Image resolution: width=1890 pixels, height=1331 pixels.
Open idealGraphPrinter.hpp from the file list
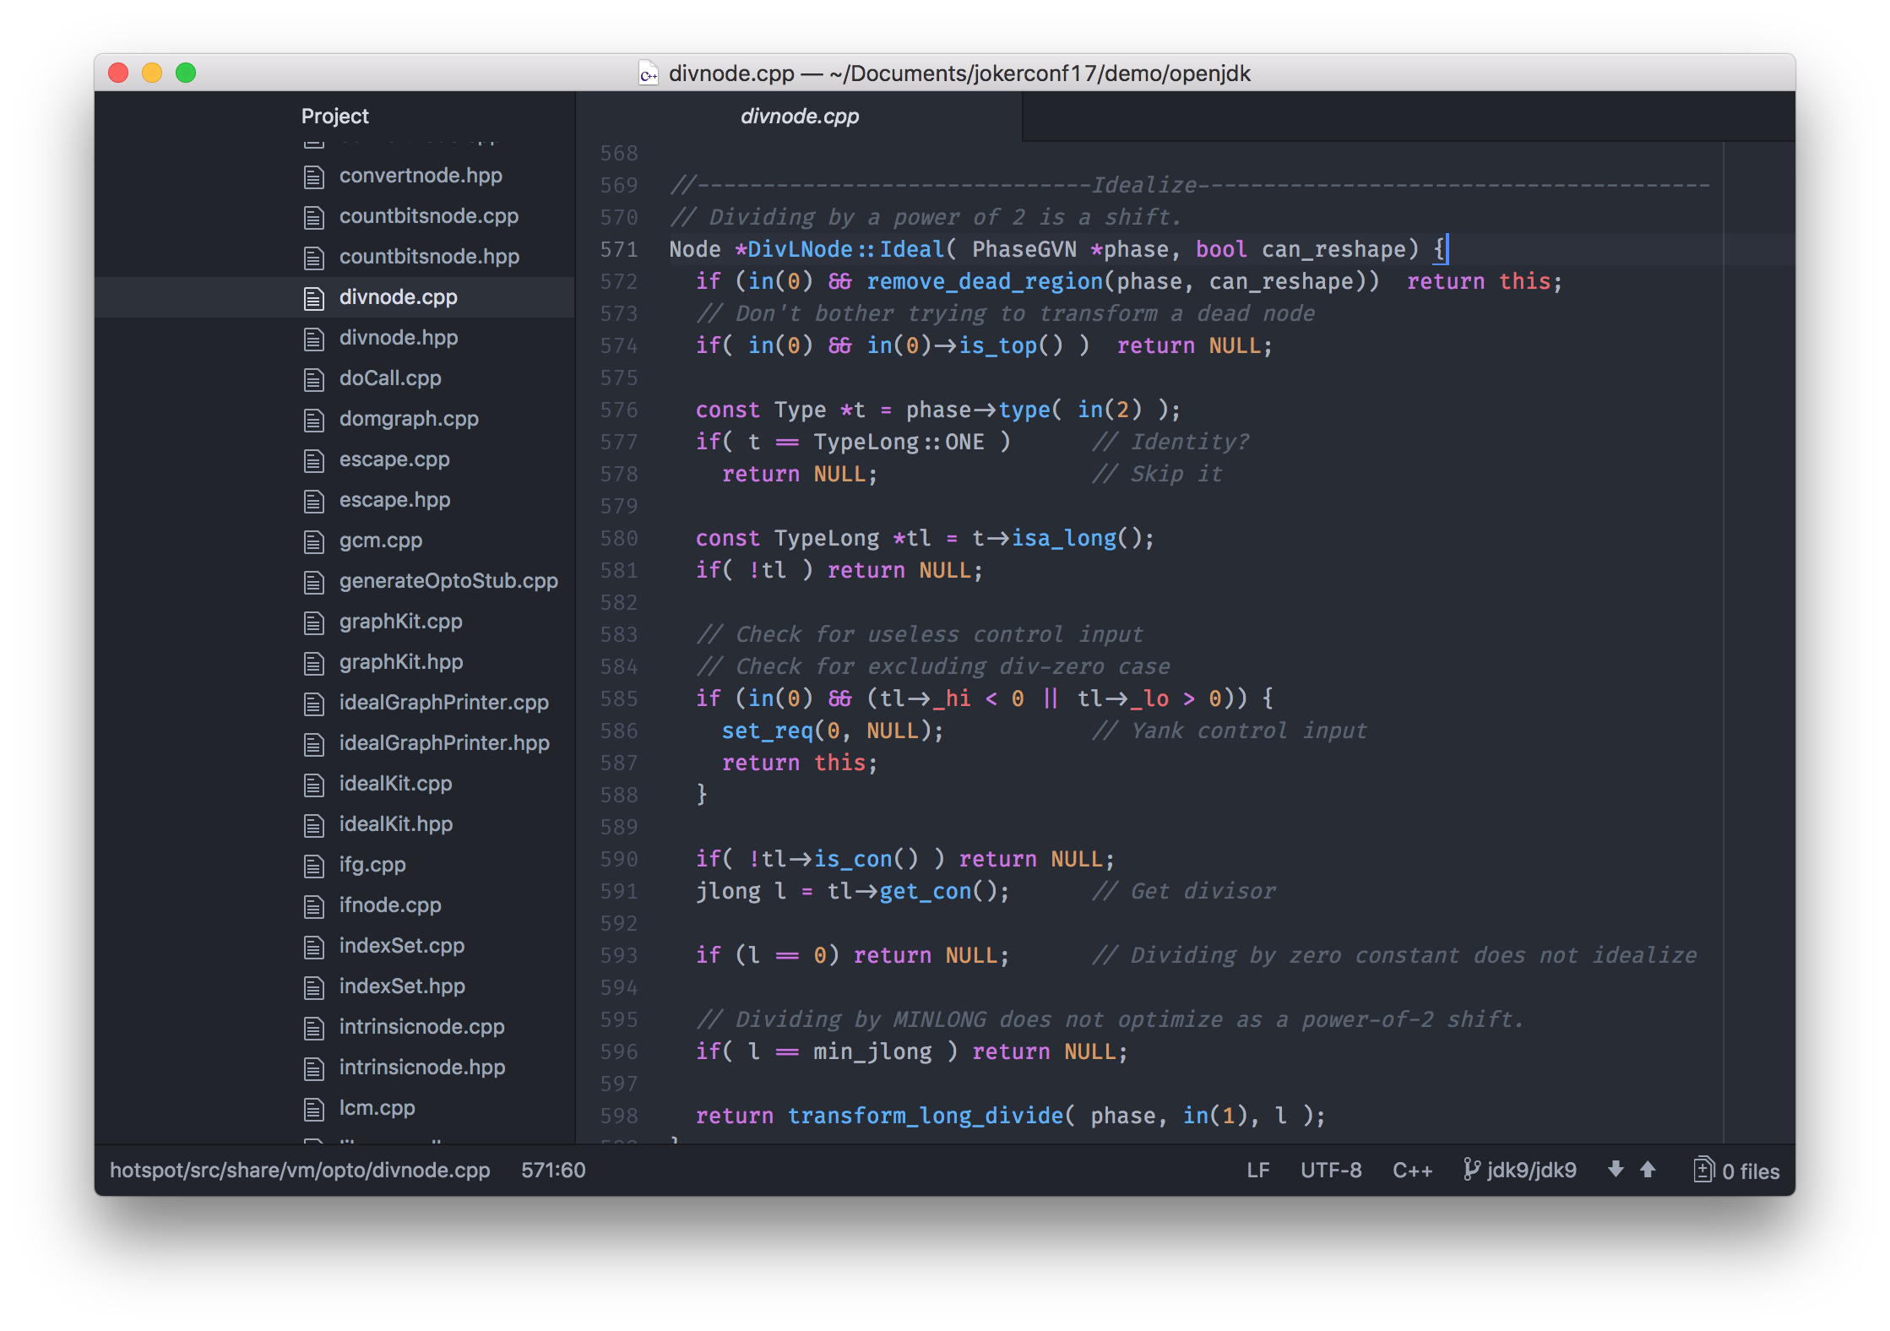tap(444, 743)
